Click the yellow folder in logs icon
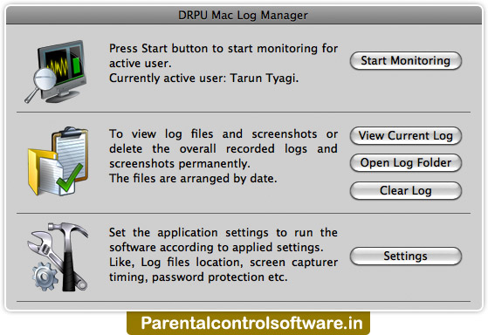The image size is (488, 335). [39, 171]
